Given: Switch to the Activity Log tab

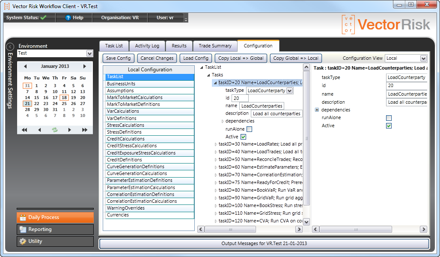Looking at the screenshot, I should pyautogui.click(x=147, y=46).
